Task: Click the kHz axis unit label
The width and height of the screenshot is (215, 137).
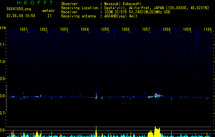Action: [3, 28]
